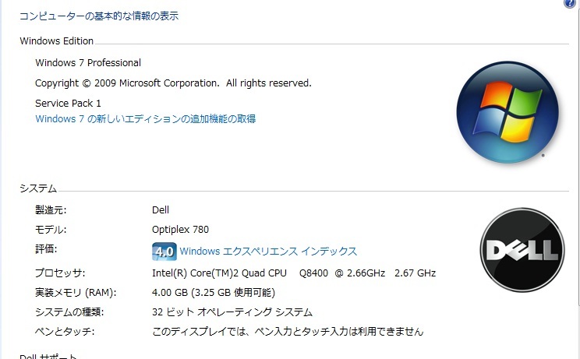The height and width of the screenshot is (359, 580).
Task: Click the Service Pack 1 text
Action: click(x=68, y=103)
